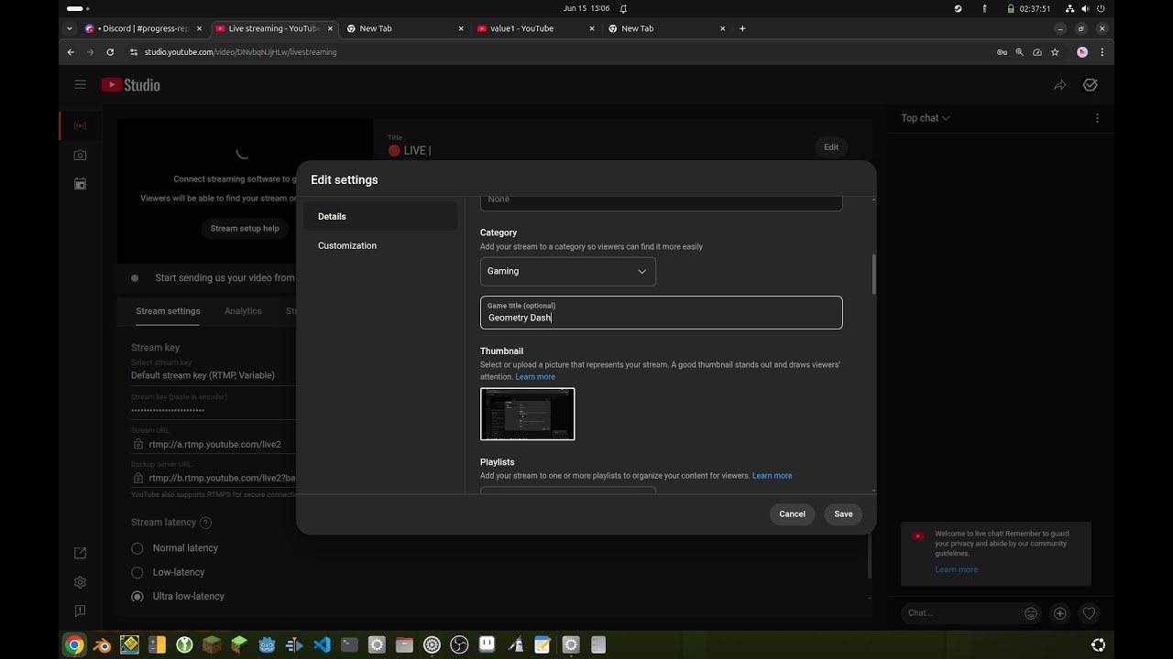Click the stream thumbnail preview image

[528, 415]
